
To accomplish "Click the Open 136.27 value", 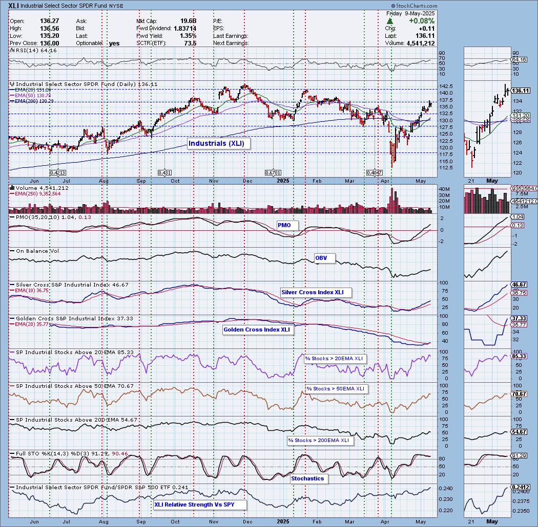I will 49,21.
